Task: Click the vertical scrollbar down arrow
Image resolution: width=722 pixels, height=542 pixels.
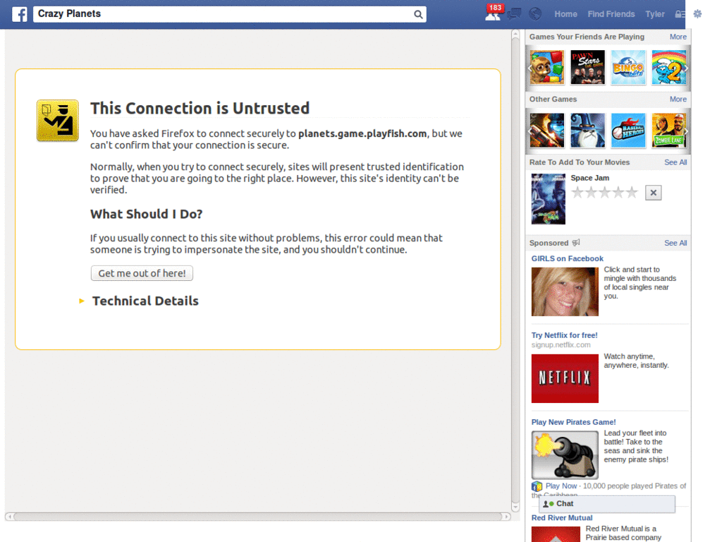Action: tap(515, 507)
